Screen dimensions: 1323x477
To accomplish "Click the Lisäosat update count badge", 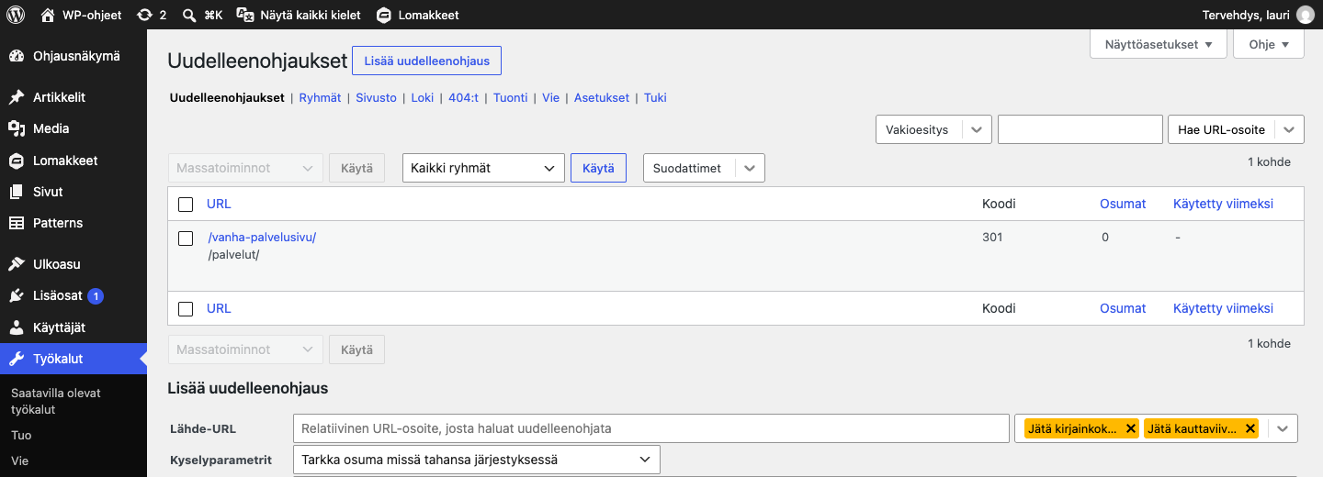I will pyautogui.click(x=96, y=295).
